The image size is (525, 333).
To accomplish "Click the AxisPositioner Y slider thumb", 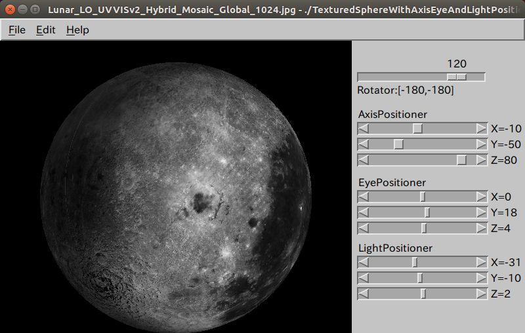I will pos(398,144).
